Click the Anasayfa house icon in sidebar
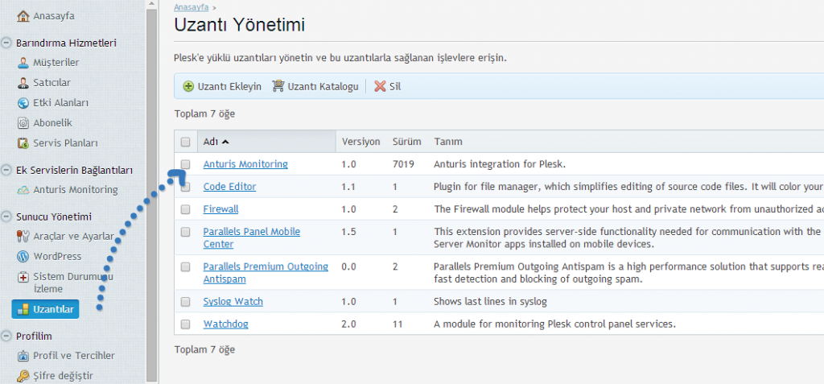This screenshot has height=384, width=824. pyautogui.click(x=23, y=16)
